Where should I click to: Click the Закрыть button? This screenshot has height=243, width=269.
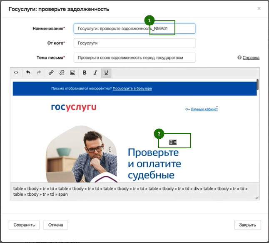point(247,225)
